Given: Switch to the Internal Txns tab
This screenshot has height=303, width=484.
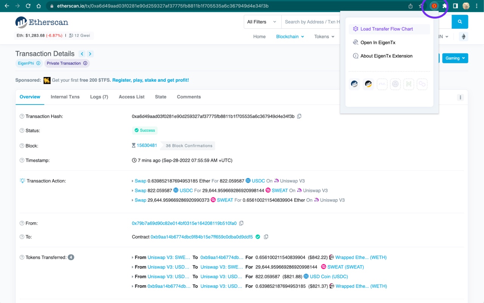Looking at the screenshot, I should (65, 97).
